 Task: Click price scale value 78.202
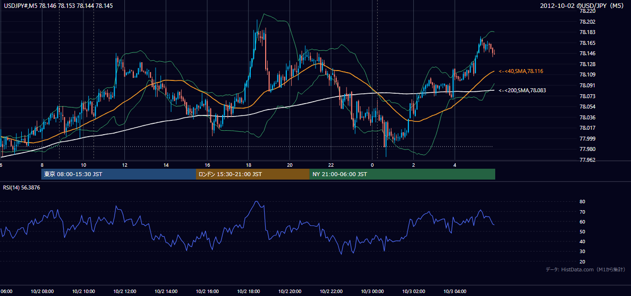(587, 22)
